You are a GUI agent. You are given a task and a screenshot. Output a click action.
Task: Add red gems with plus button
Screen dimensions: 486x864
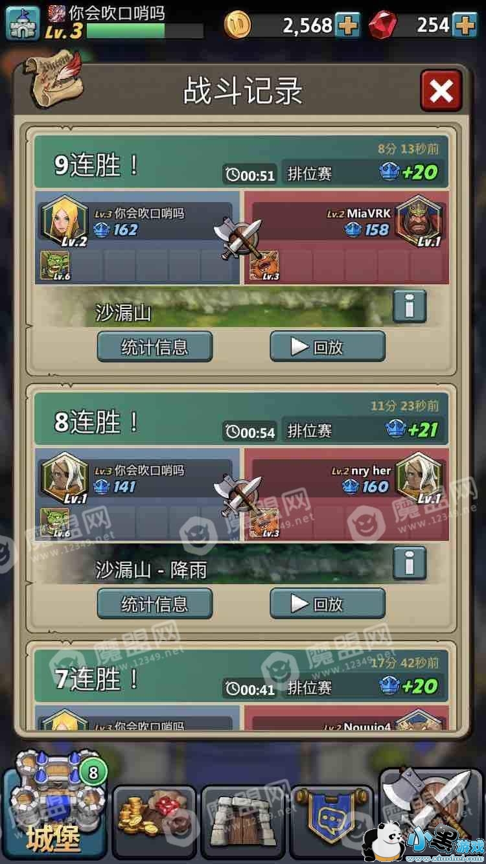pos(464,26)
